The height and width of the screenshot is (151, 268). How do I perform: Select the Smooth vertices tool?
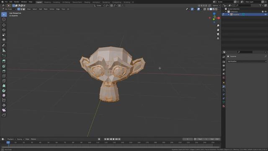point(4,96)
